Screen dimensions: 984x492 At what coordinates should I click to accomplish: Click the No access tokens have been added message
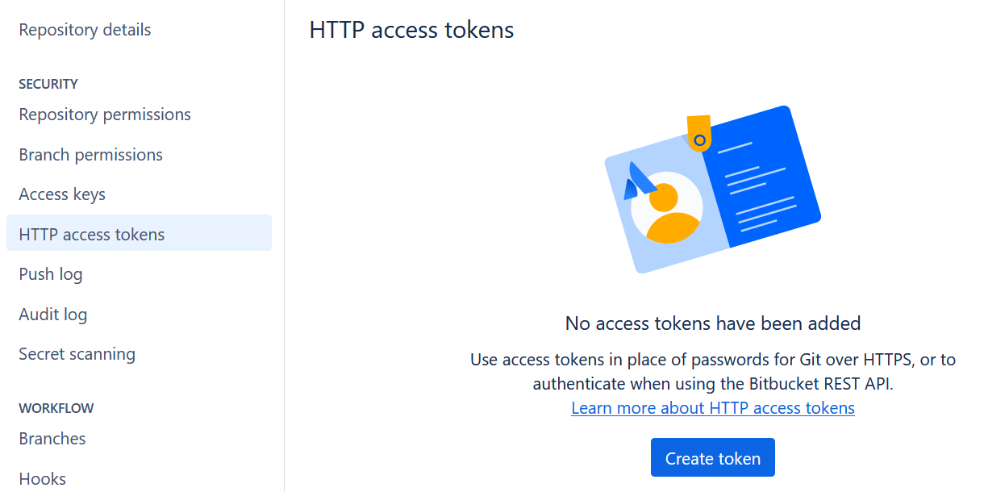(x=712, y=323)
